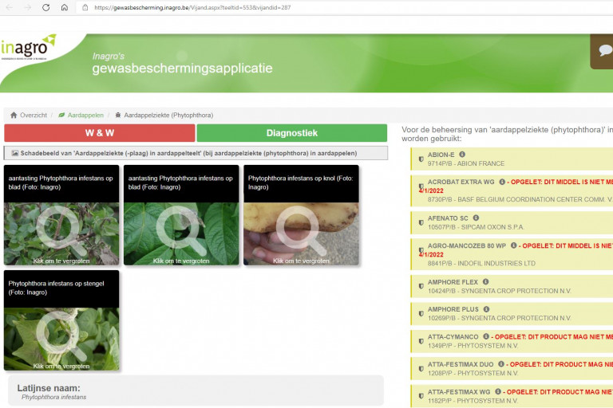
Task: Click the padlock icon in the address bar
Action: (x=85, y=7)
